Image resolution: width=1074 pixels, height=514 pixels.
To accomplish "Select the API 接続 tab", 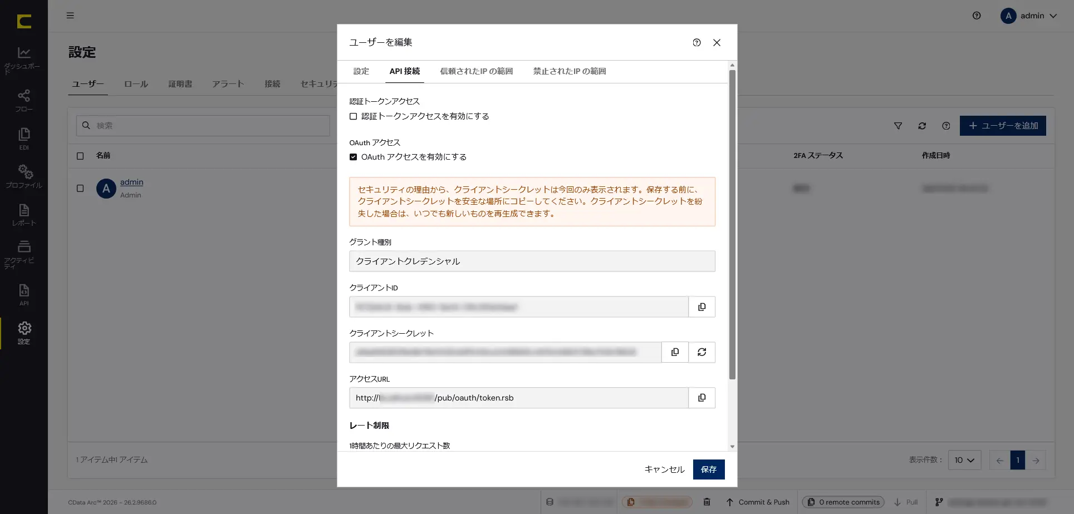I will [404, 71].
